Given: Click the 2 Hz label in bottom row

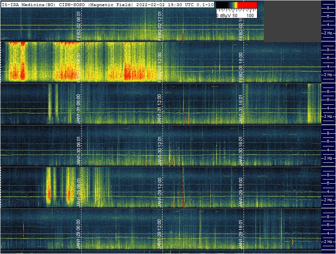Looking at the screenshot, I should click(328, 242).
